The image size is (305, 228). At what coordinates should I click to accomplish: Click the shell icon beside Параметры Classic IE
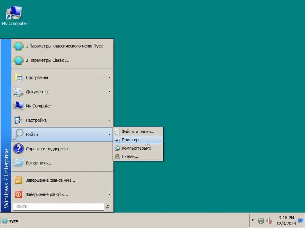point(18,60)
